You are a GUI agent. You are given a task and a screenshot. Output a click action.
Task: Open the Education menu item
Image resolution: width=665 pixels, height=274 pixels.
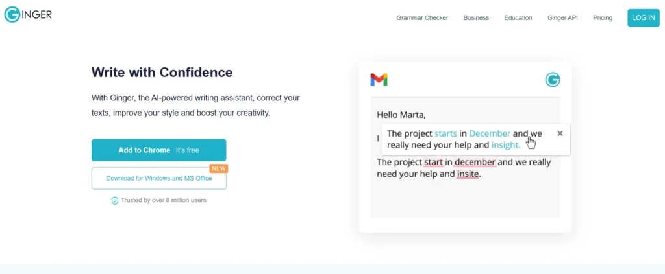(518, 18)
